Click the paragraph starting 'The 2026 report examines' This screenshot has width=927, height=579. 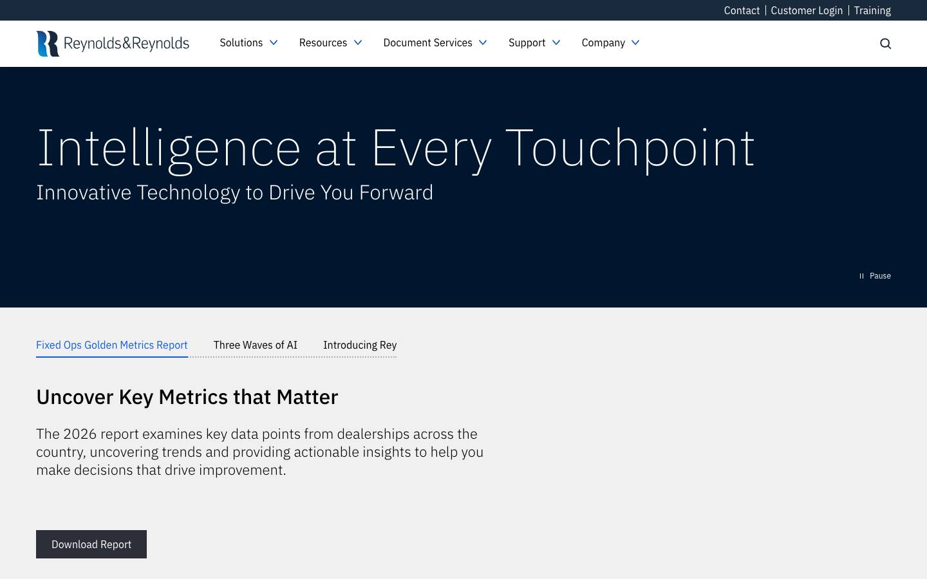[260, 452]
